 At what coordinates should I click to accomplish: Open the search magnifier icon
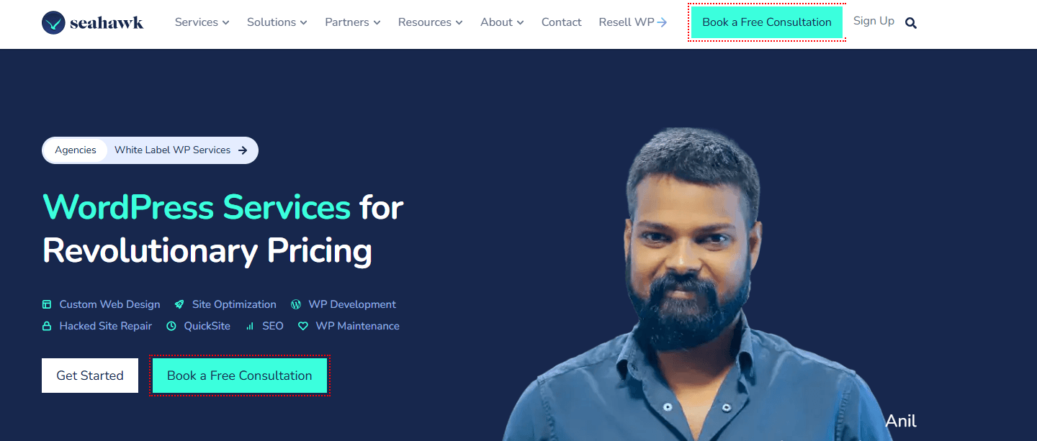[x=911, y=23]
